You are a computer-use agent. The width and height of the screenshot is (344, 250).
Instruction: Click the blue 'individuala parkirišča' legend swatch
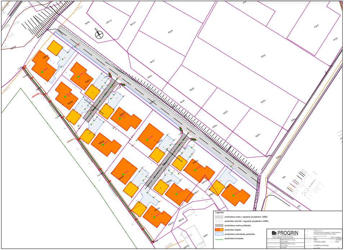pos(219,234)
